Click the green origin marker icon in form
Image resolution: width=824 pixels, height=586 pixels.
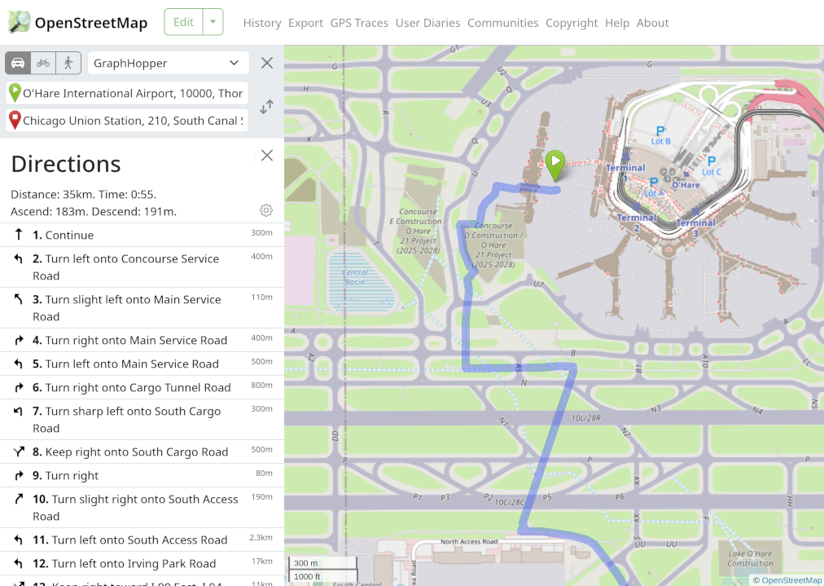(15, 93)
